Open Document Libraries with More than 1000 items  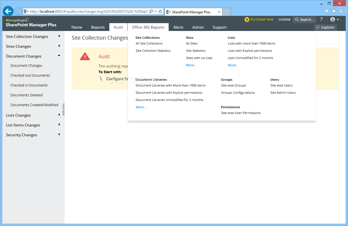[x=171, y=85]
